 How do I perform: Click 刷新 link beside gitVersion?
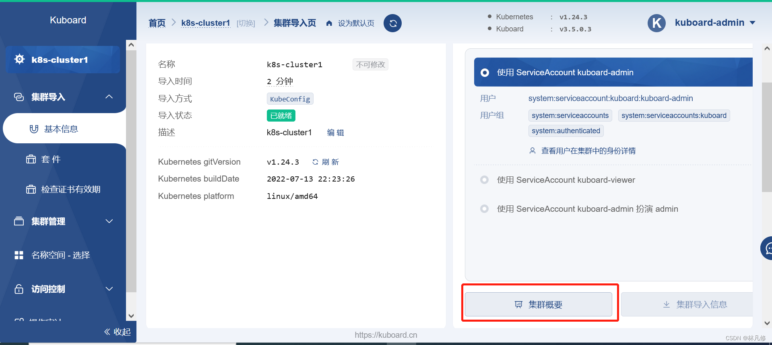click(x=330, y=162)
